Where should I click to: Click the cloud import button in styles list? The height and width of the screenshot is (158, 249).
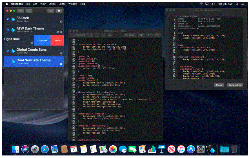(x=29, y=11)
